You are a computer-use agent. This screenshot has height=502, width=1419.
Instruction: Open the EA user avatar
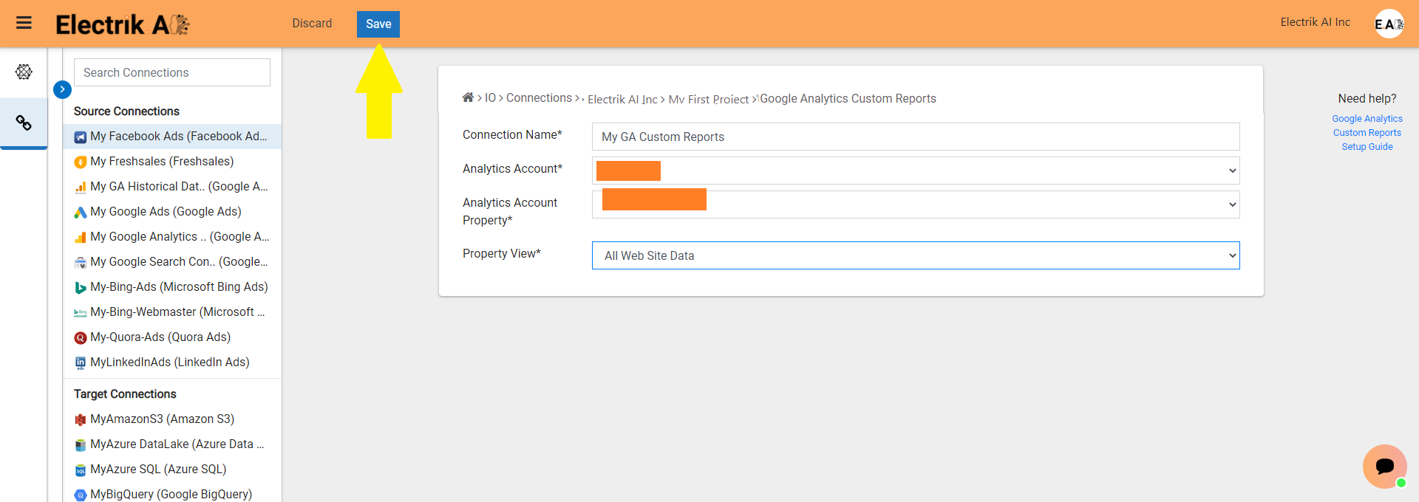tap(1389, 24)
